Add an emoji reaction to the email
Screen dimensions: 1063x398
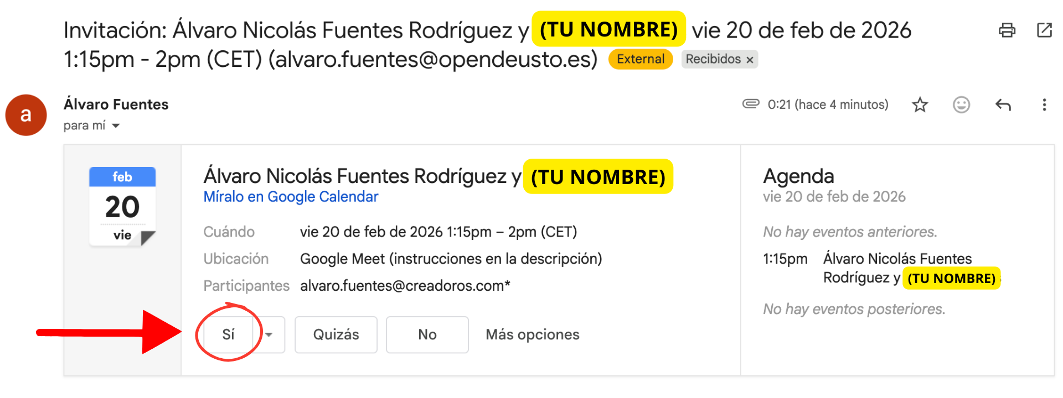pyautogui.click(x=961, y=104)
